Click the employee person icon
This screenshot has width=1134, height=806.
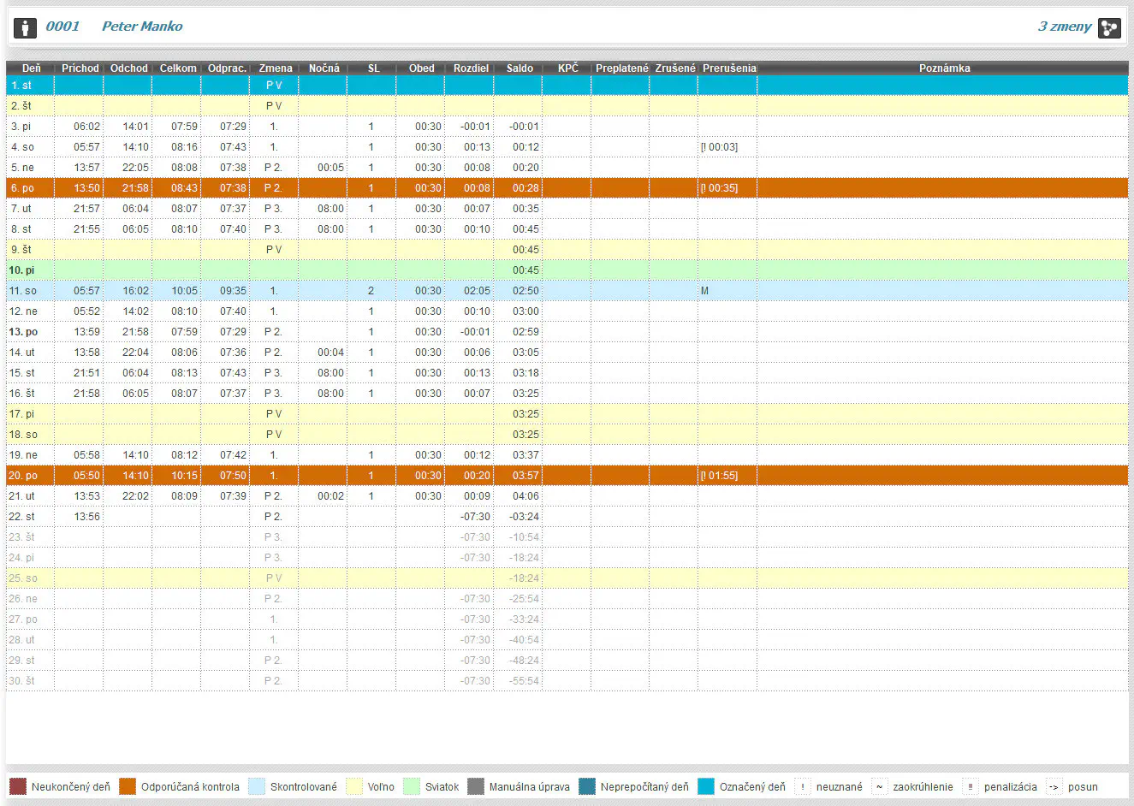pos(25,27)
